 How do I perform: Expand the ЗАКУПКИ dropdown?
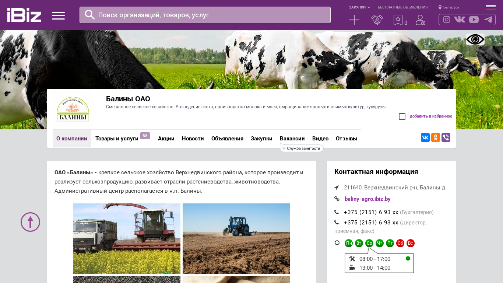(x=359, y=7)
